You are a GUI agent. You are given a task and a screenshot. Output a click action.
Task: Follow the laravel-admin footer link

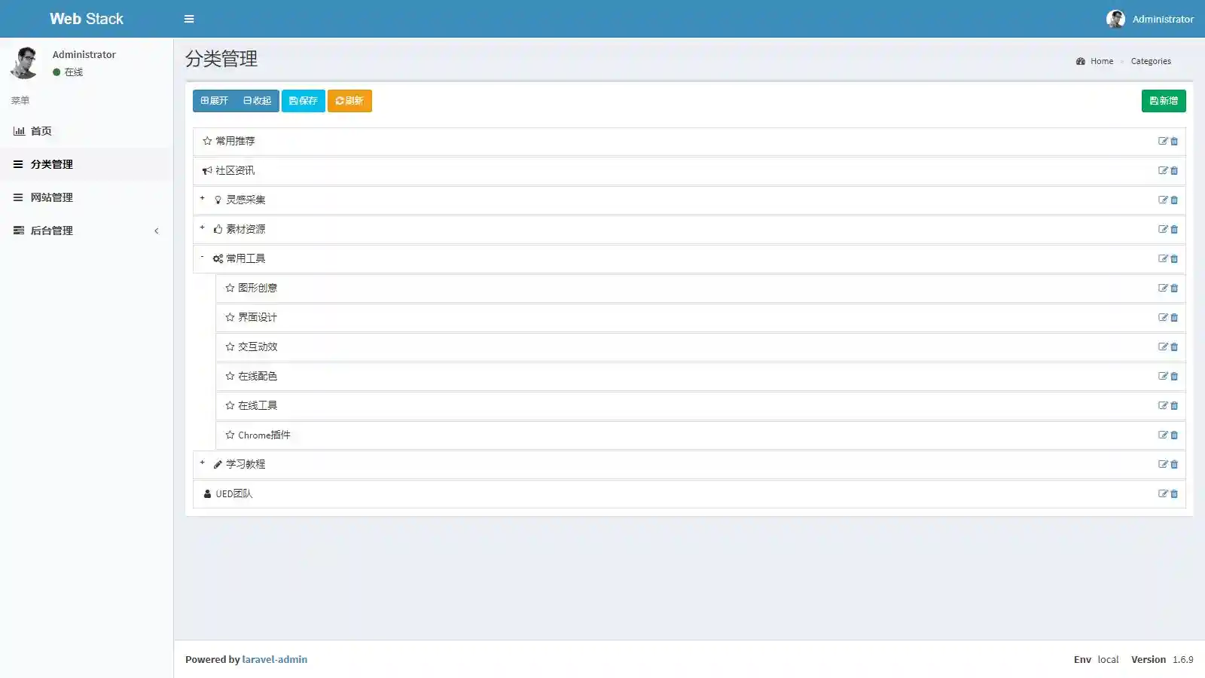tap(275, 659)
